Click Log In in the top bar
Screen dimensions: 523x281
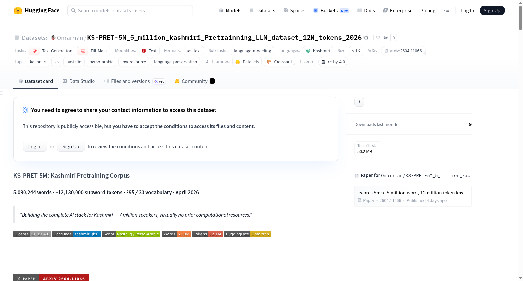point(467,10)
